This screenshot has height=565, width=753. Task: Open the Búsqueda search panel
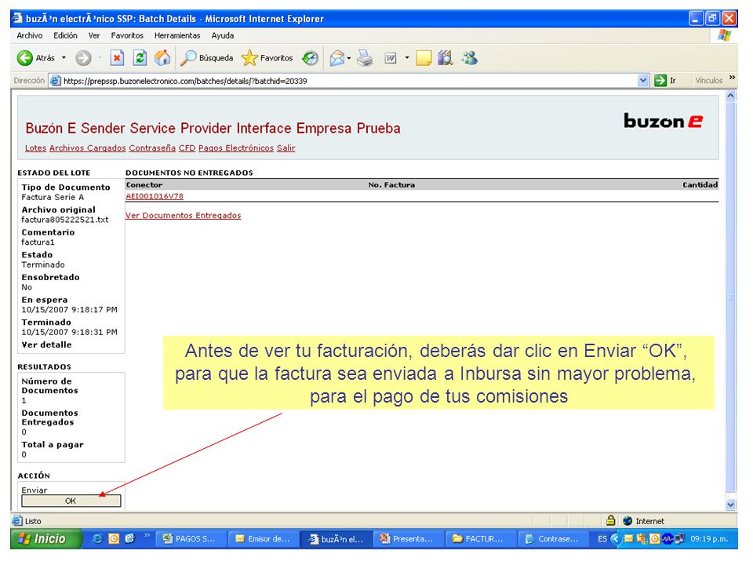point(206,58)
